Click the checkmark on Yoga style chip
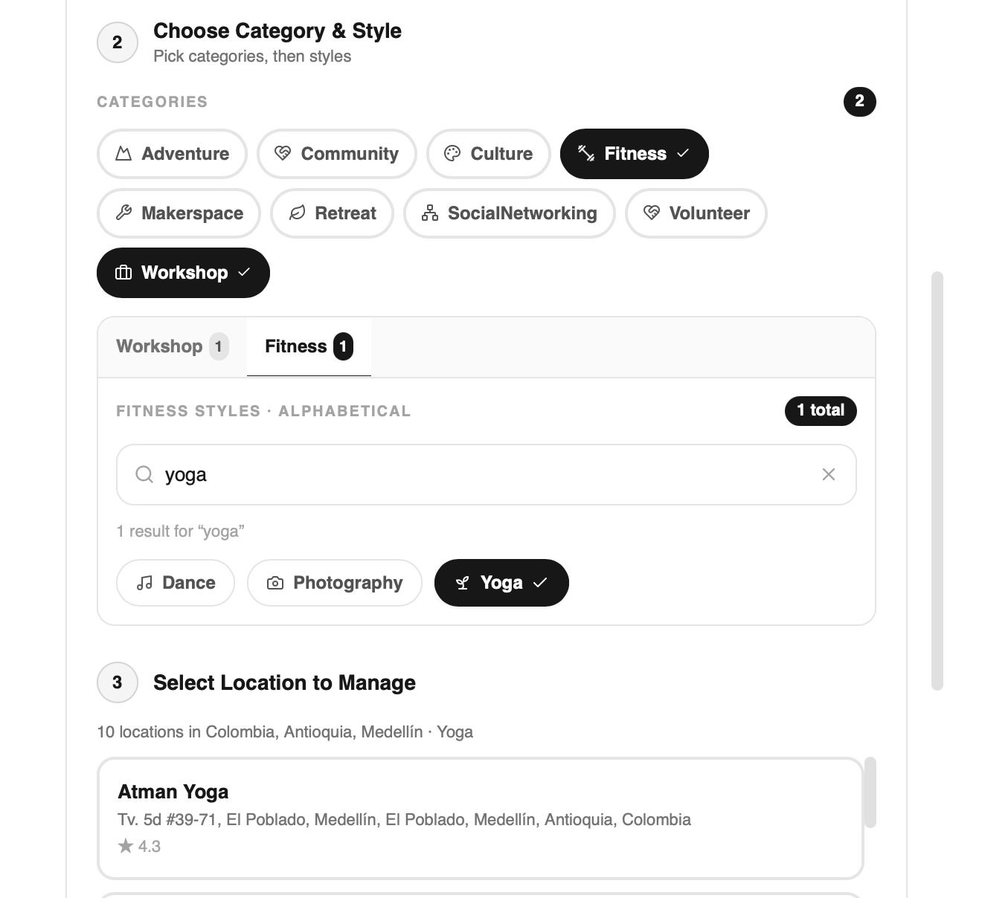 (540, 583)
